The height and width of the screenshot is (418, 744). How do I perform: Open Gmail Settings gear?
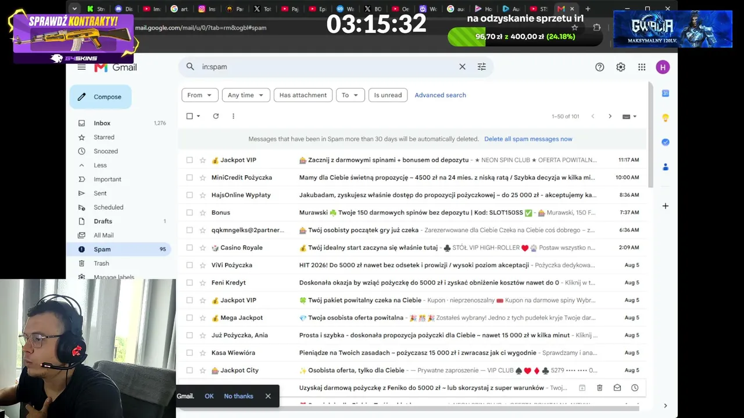(x=621, y=67)
